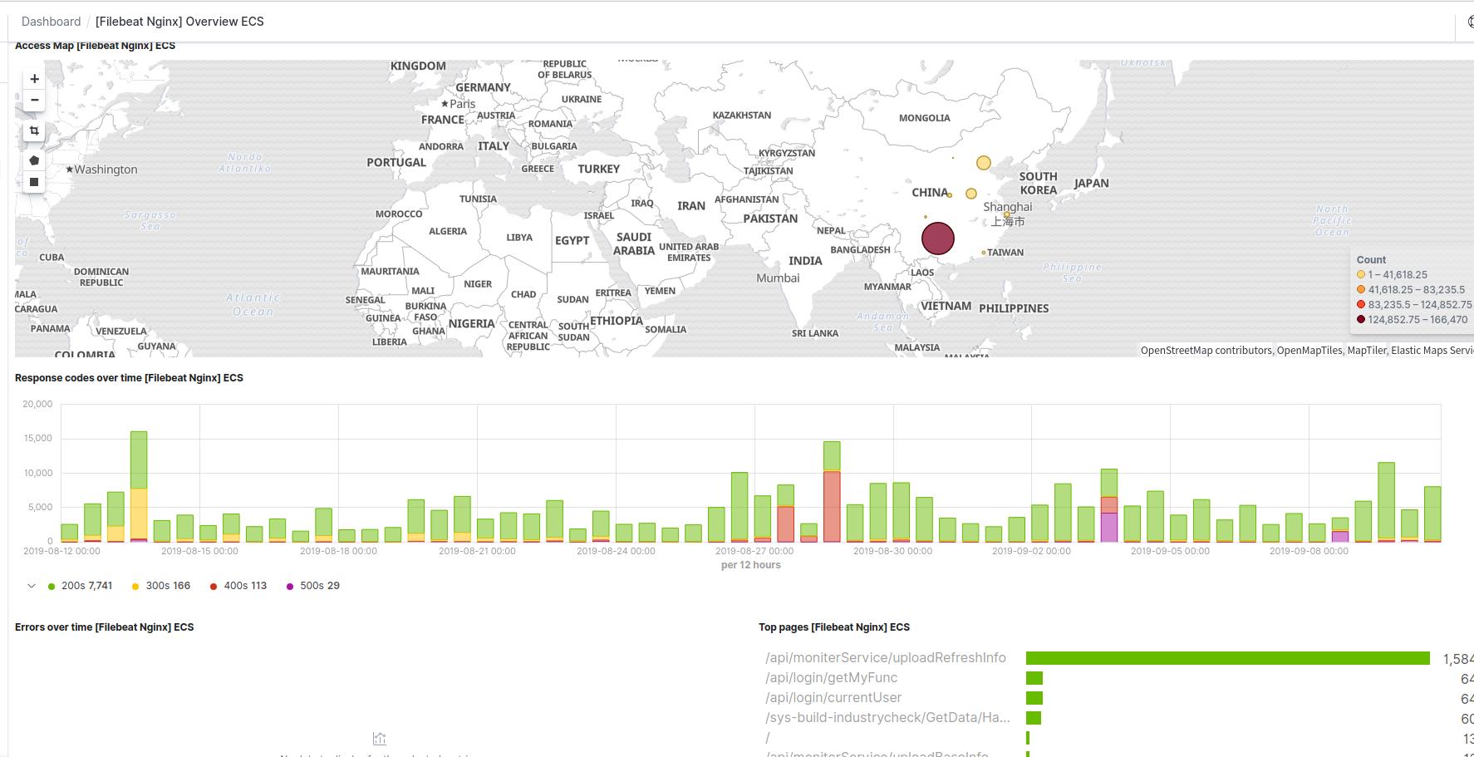Screen dimensions: 1474x757
Task: Click the Access Map panel title
Action: (x=95, y=46)
